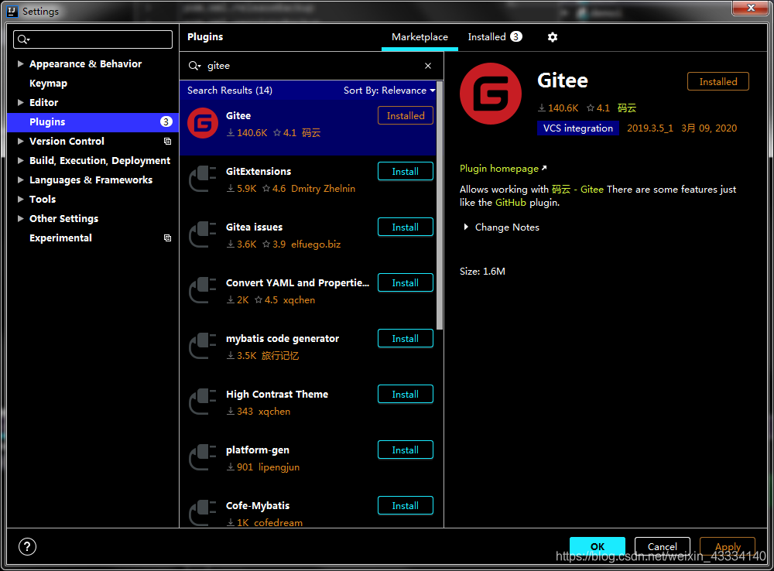Focus the settings search field
The image size is (774, 571).
click(93, 39)
